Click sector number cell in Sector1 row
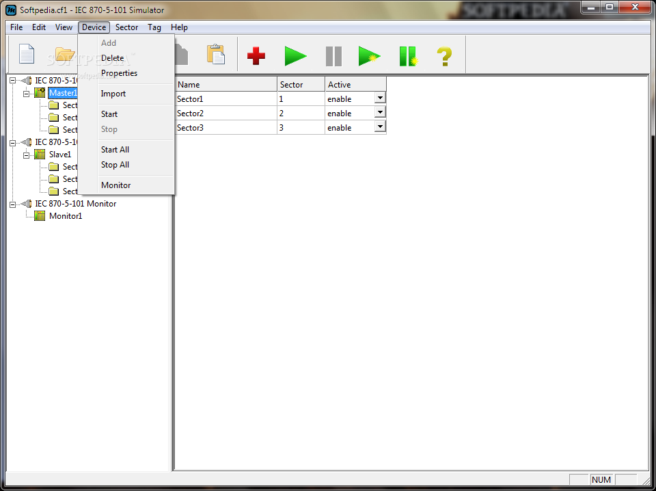The width and height of the screenshot is (656, 491). [x=301, y=99]
